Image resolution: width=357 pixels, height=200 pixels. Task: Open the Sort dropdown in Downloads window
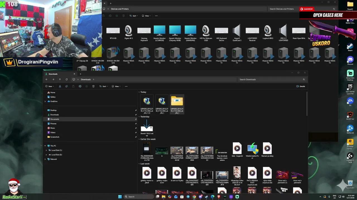(104, 86)
